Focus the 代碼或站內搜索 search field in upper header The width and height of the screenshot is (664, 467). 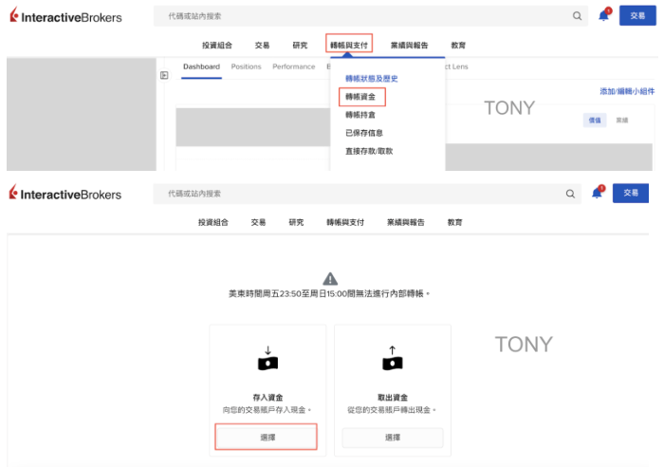point(371,16)
